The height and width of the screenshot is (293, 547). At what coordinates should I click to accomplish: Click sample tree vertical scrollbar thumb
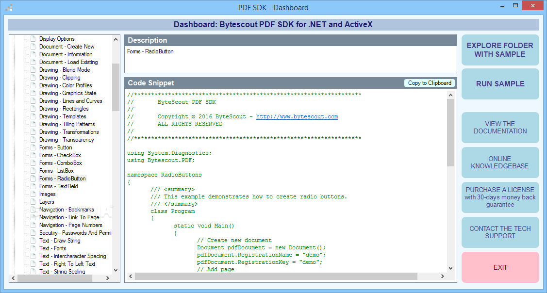click(116, 87)
